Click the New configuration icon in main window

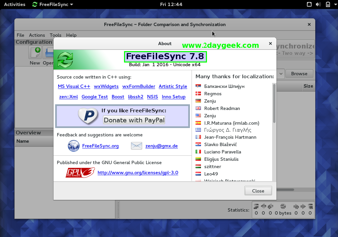click(35, 53)
